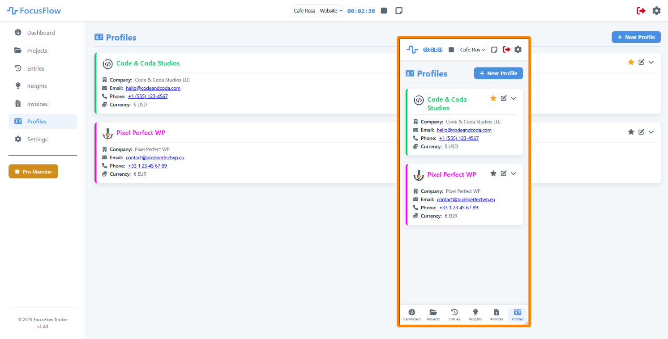Click the Pro Member button

(33, 171)
